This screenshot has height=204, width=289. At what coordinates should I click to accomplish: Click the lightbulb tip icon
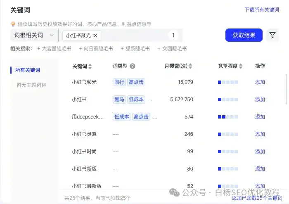click(x=13, y=24)
